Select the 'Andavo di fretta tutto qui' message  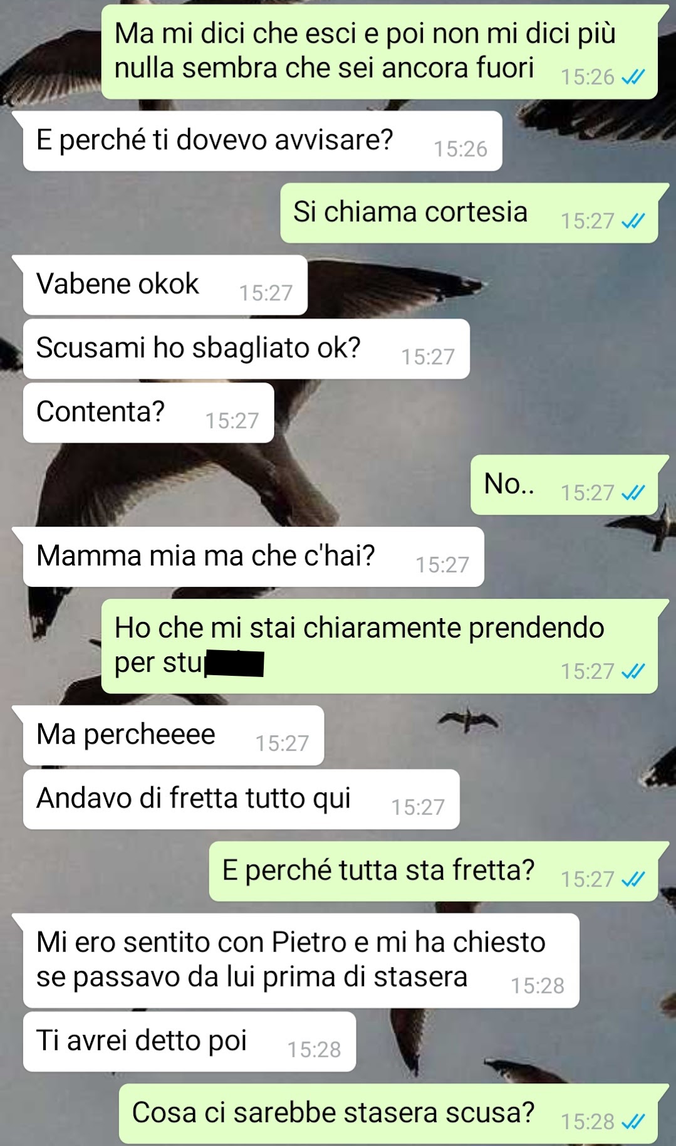click(241, 799)
